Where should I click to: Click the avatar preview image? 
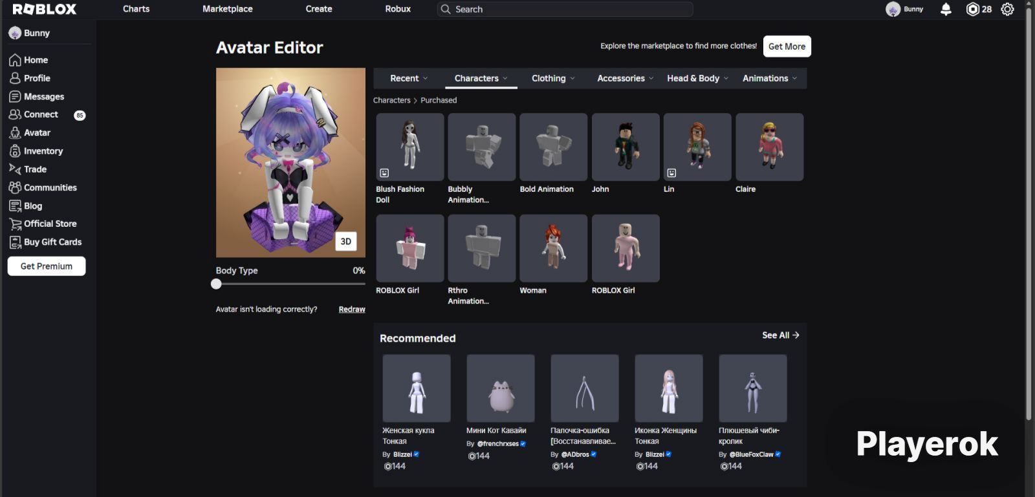point(290,163)
